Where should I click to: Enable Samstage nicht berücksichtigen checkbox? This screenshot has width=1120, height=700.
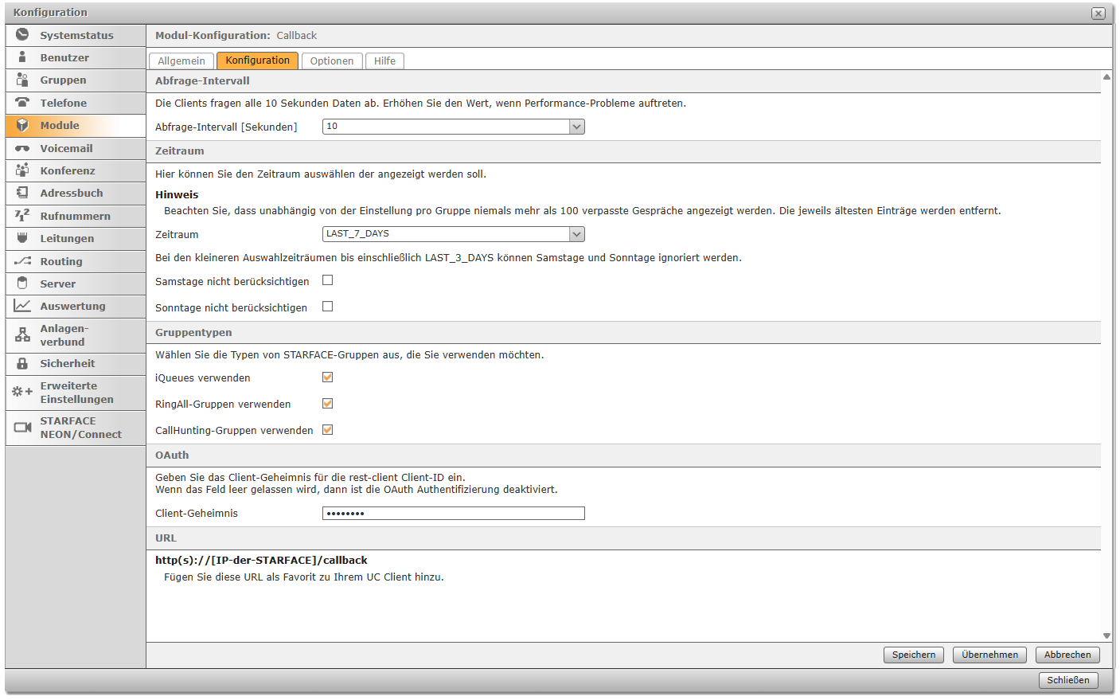point(327,280)
